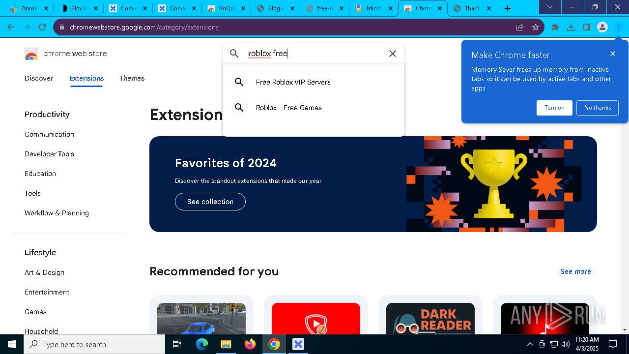Open Firefox from the taskbar
This screenshot has height=354, width=629.
pos(250,344)
